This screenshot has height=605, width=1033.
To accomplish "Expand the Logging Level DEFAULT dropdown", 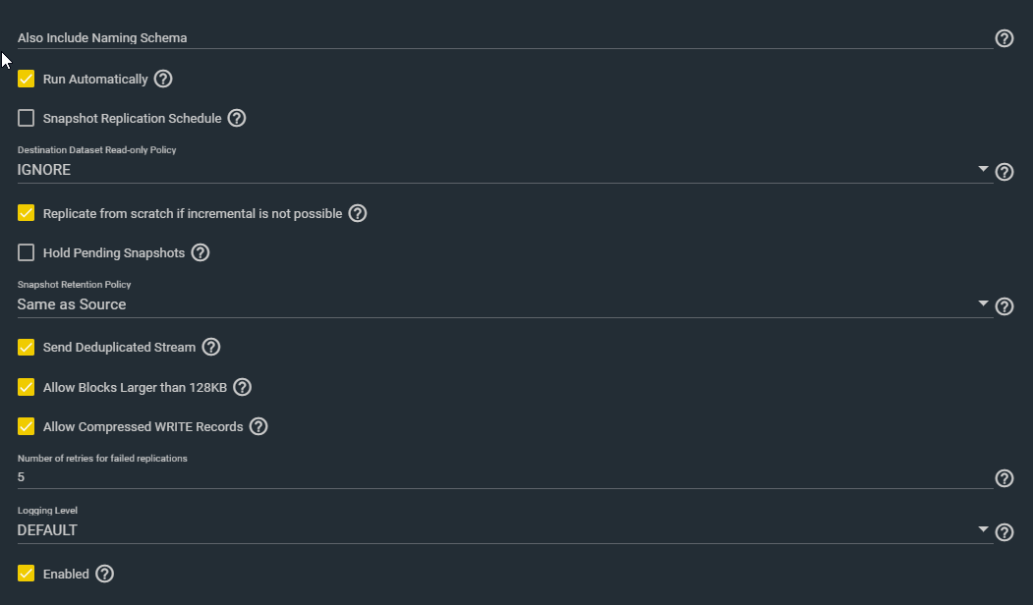I will [x=504, y=530].
